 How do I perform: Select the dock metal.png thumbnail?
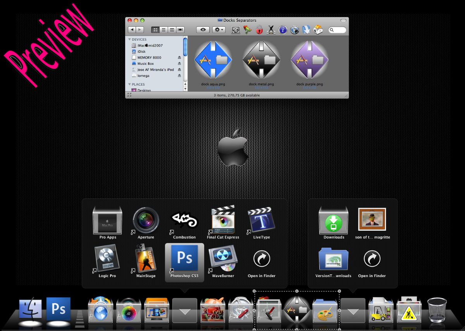click(261, 60)
